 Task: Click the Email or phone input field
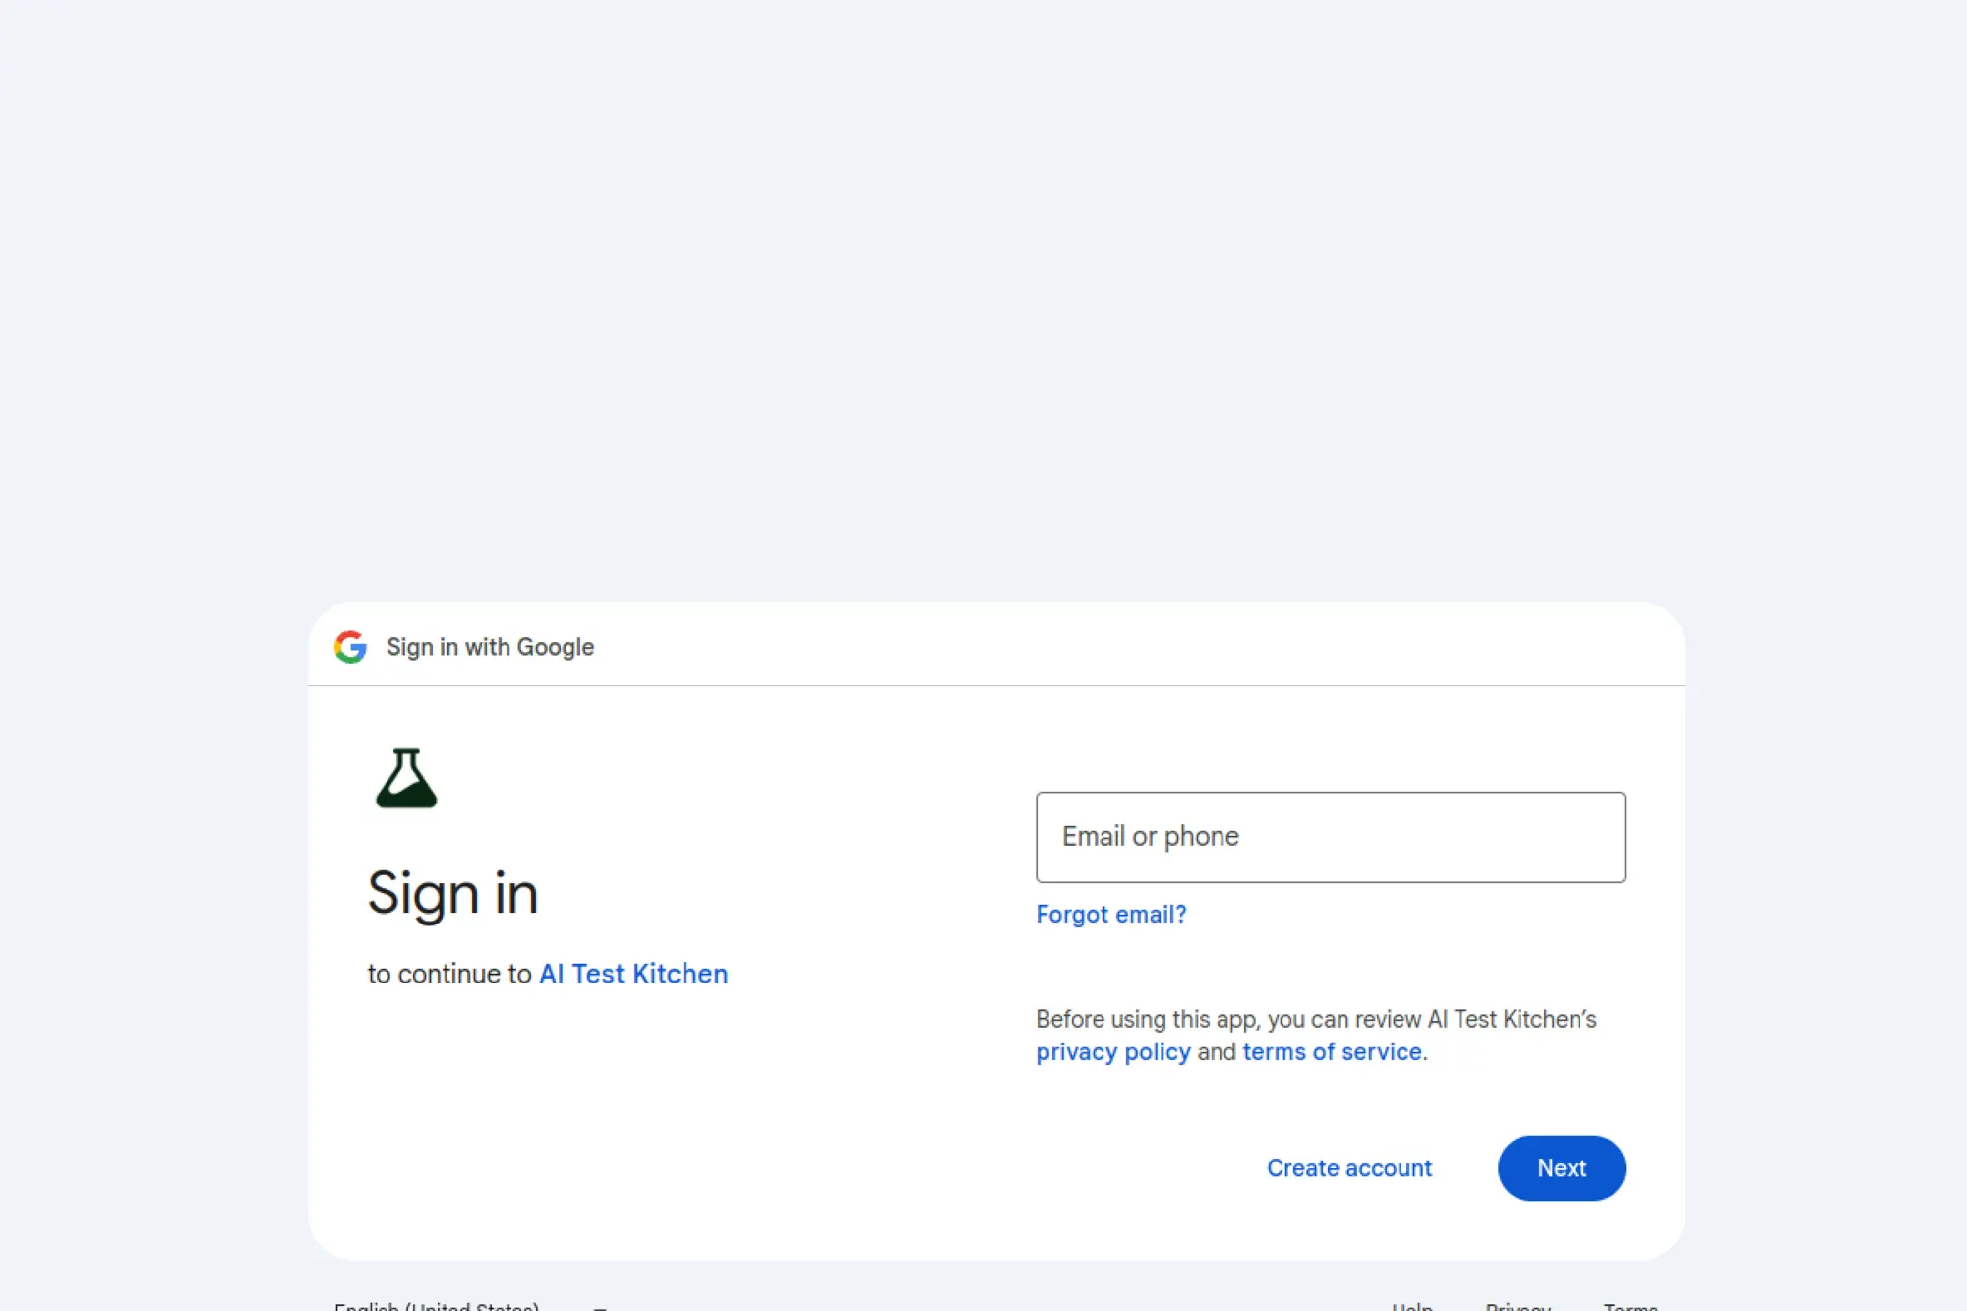click(x=1330, y=836)
